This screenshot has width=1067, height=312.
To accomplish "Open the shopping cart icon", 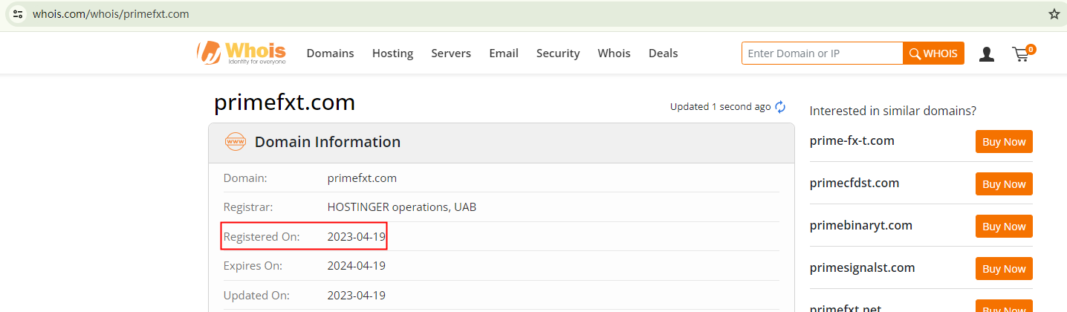I will tap(1022, 53).
